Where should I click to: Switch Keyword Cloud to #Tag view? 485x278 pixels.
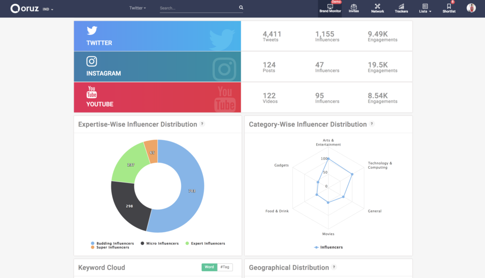(225, 267)
